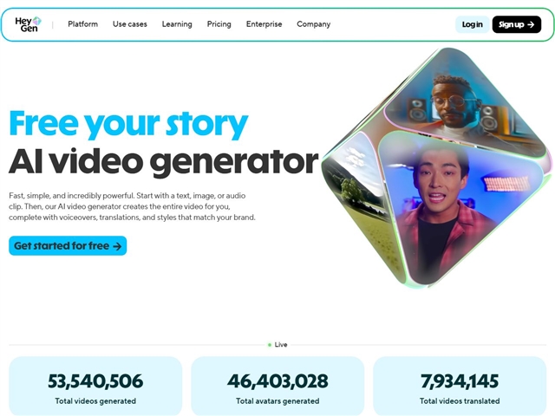Open the Platform menu

[x=83, y=24]
